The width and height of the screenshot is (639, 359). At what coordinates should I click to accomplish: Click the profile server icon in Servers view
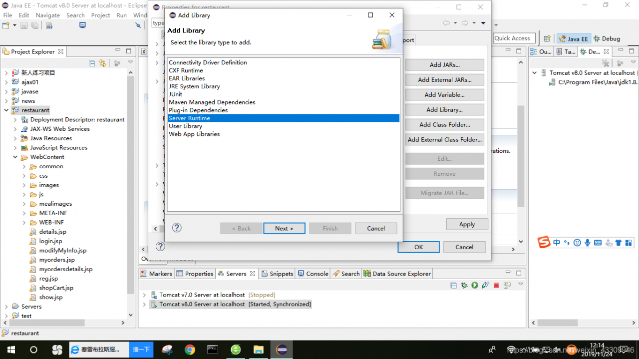[x=485, y=285]
